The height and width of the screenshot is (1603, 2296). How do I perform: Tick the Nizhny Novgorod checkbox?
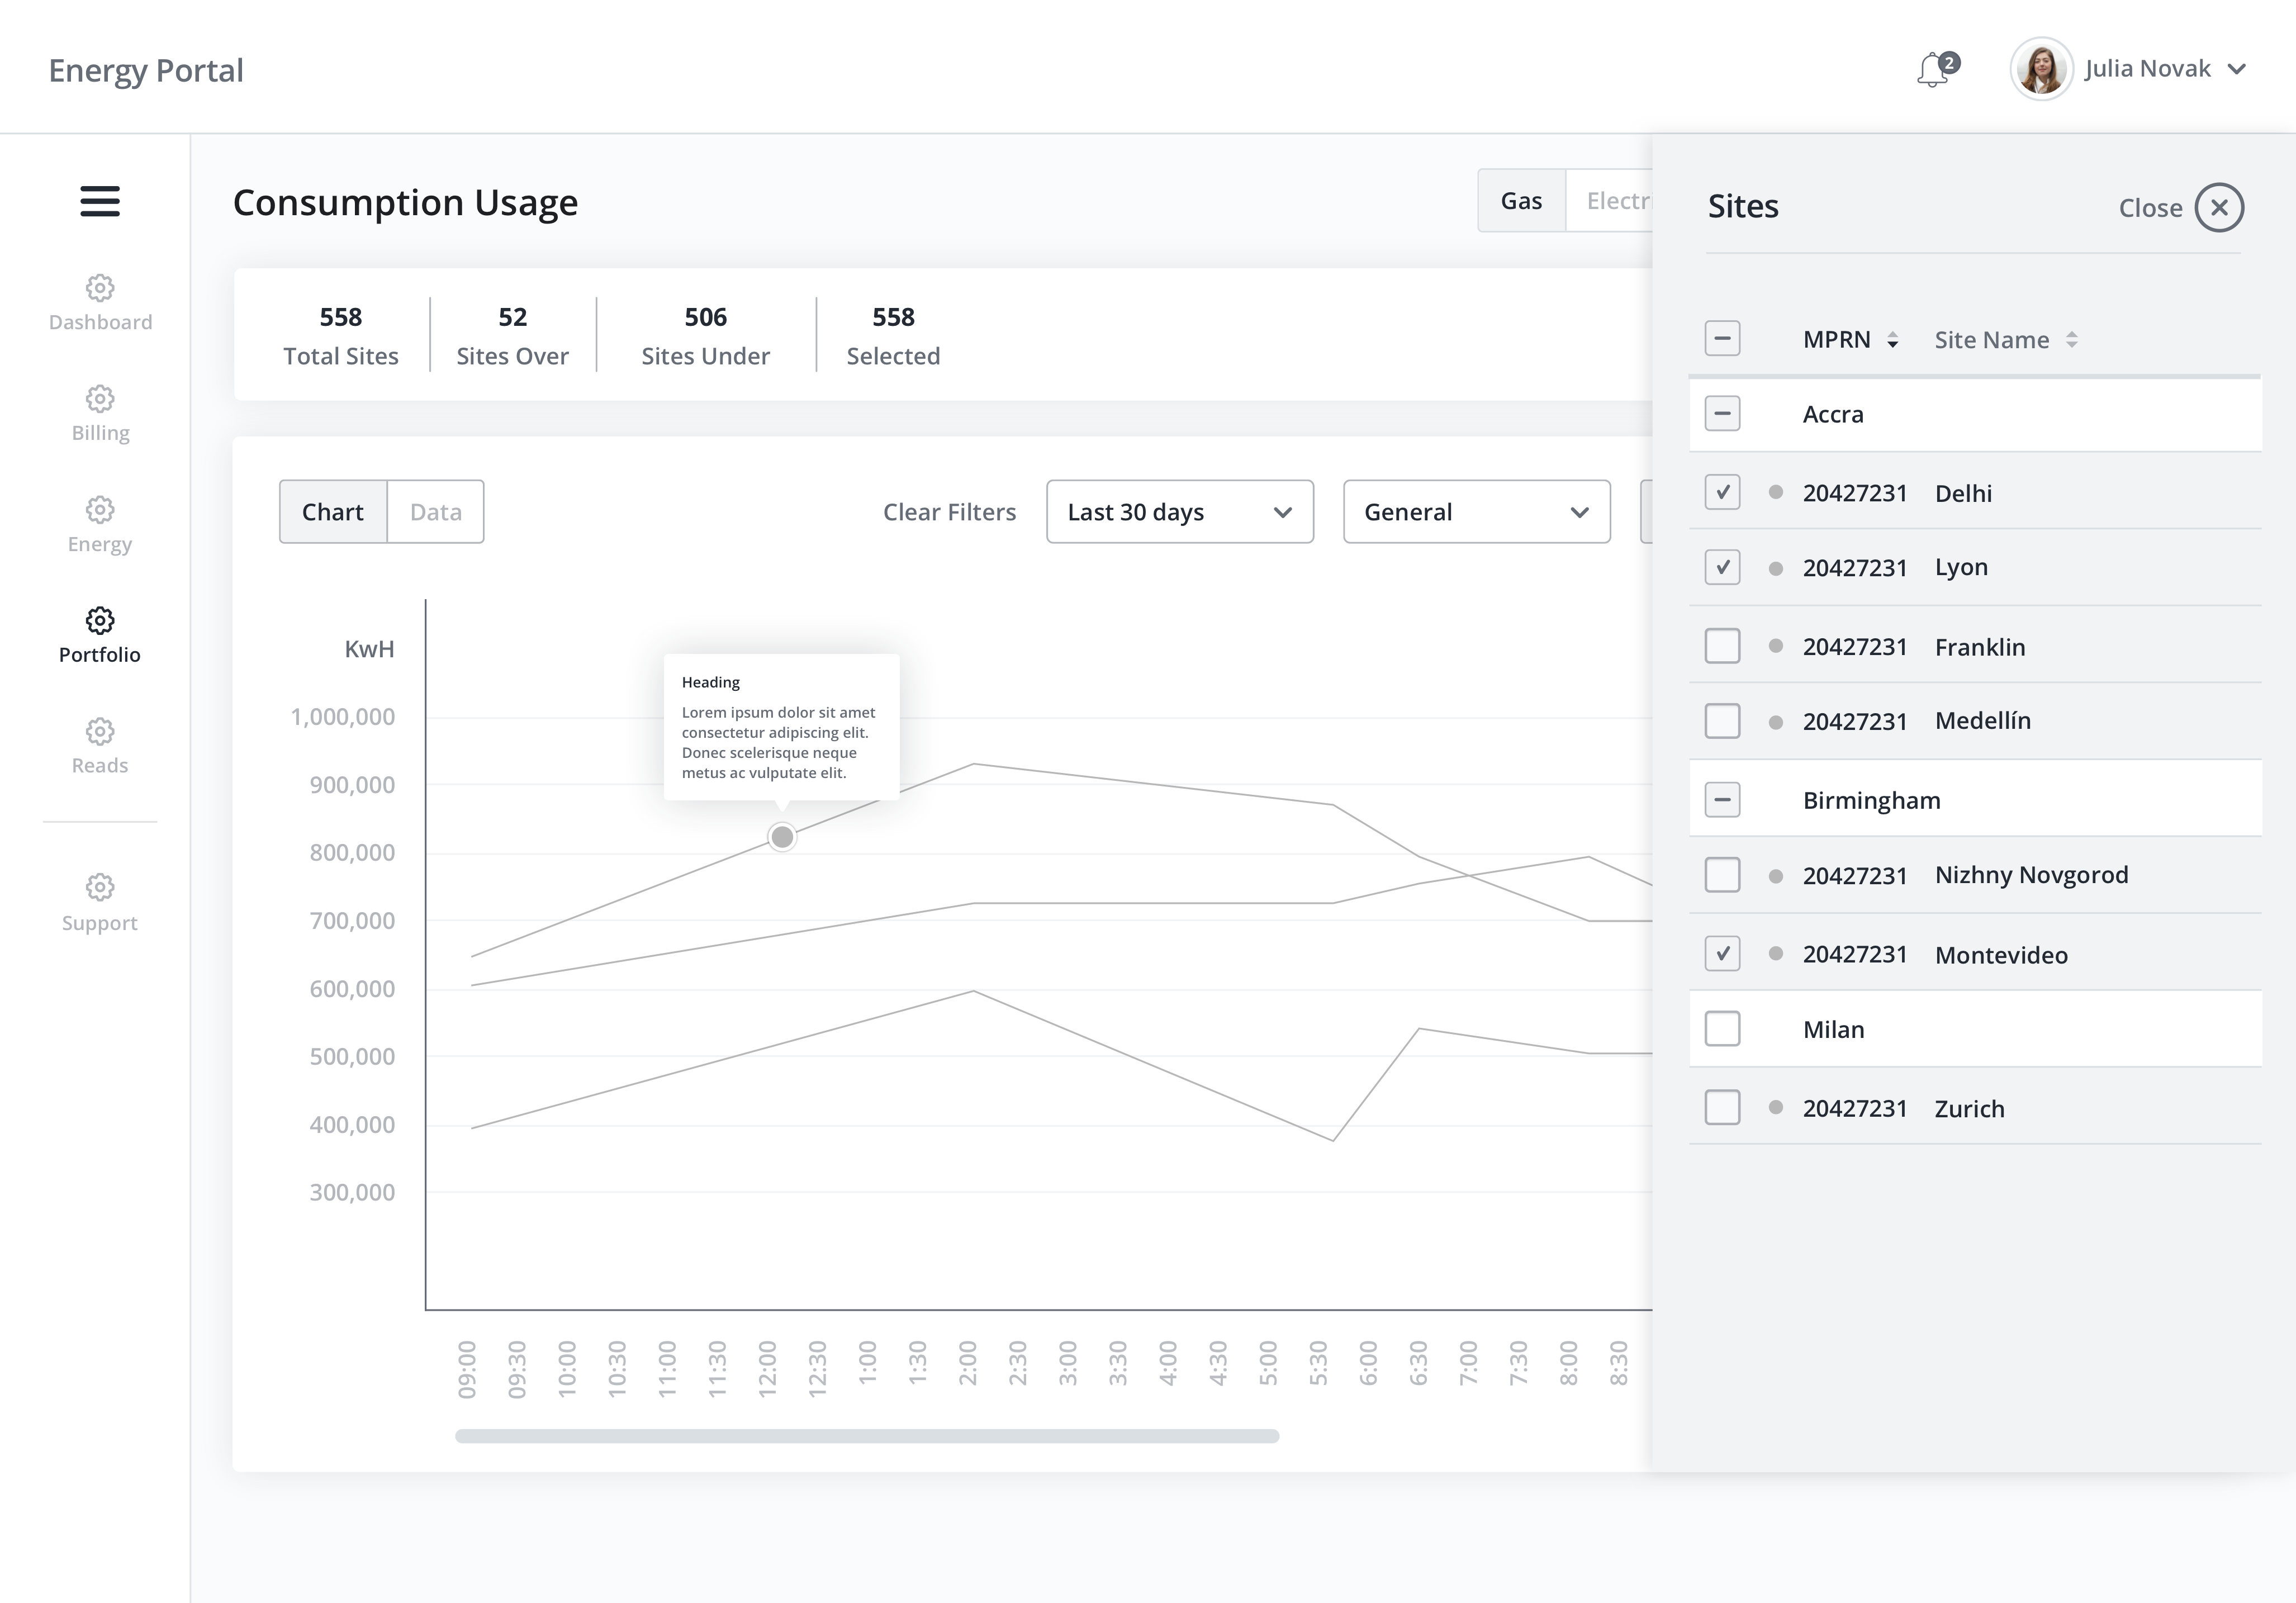(x=1722, y=875)
